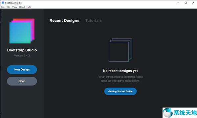197x118 pixels.
Task: Click the New Design button
Action: [x=22, y=70]
